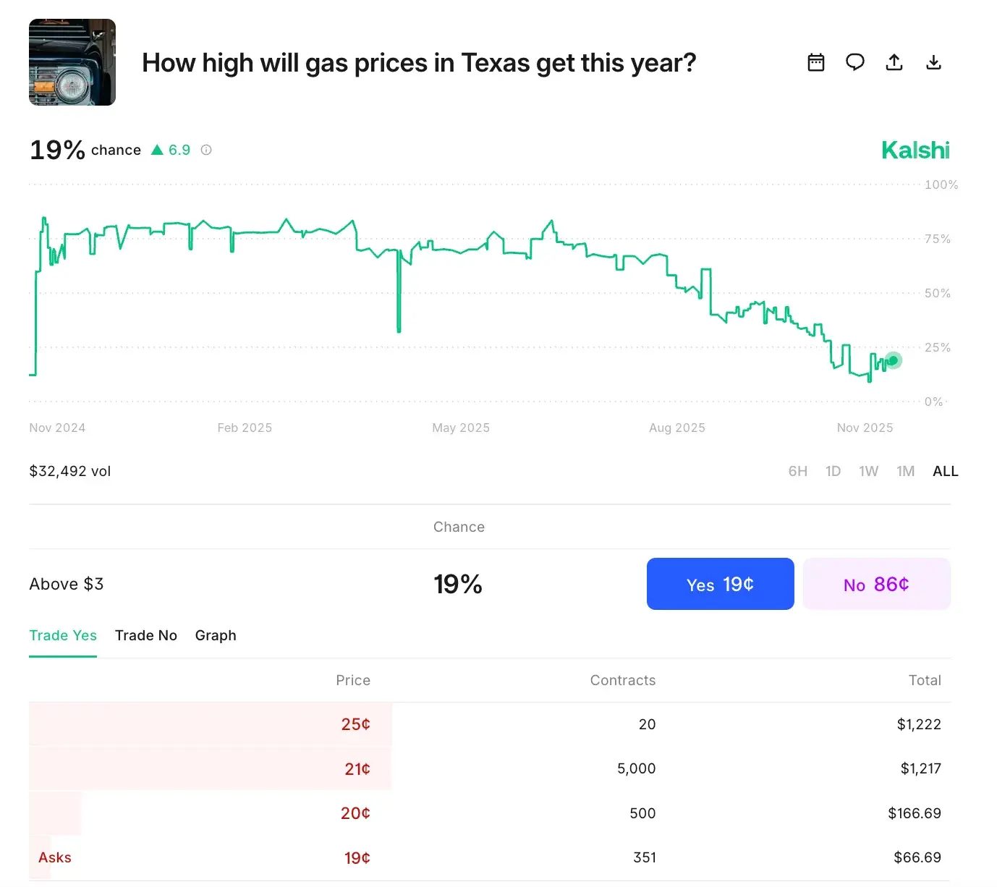
Task: Click the No 86¢ buy button
Action: point(877,584)
